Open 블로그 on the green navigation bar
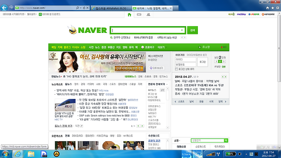 tap(67, 47)
